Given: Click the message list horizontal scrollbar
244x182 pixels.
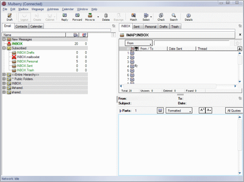Looking at the screenshot, I should click(x=170, y=86).
